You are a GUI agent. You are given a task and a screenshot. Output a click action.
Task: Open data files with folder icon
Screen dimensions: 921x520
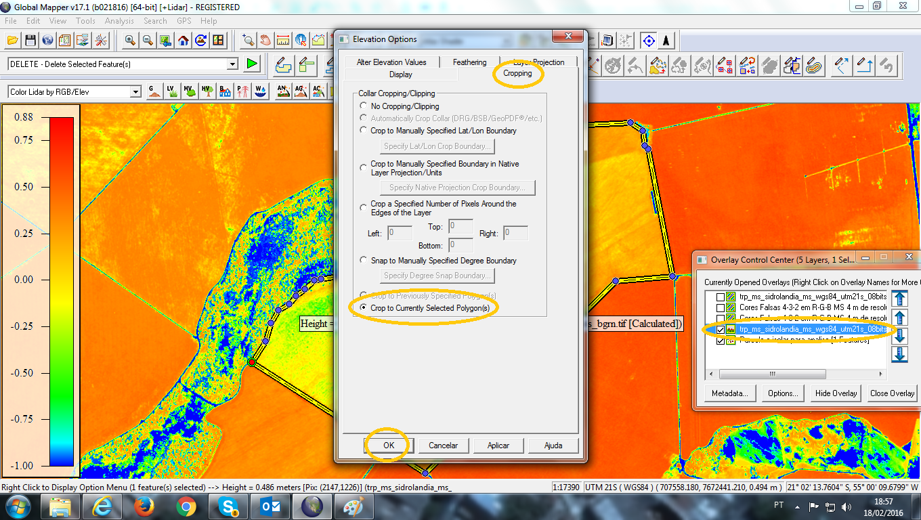coord(12,41)
